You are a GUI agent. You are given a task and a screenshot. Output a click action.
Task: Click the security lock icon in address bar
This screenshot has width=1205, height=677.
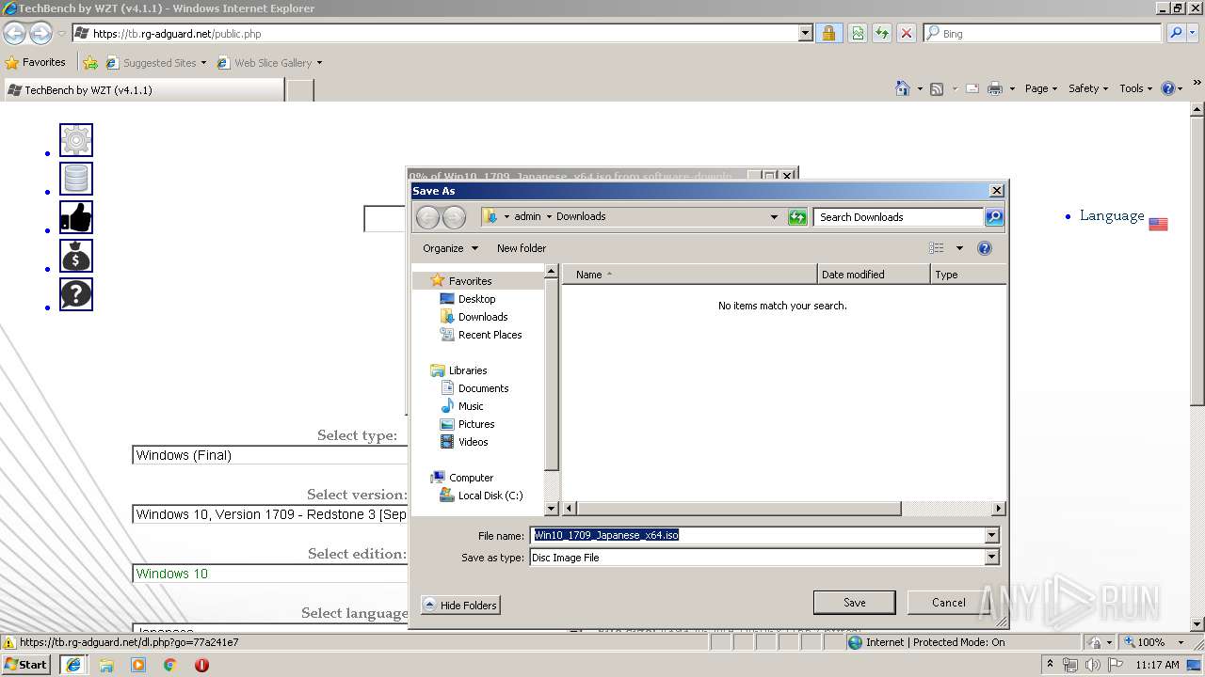coord(828,33)
